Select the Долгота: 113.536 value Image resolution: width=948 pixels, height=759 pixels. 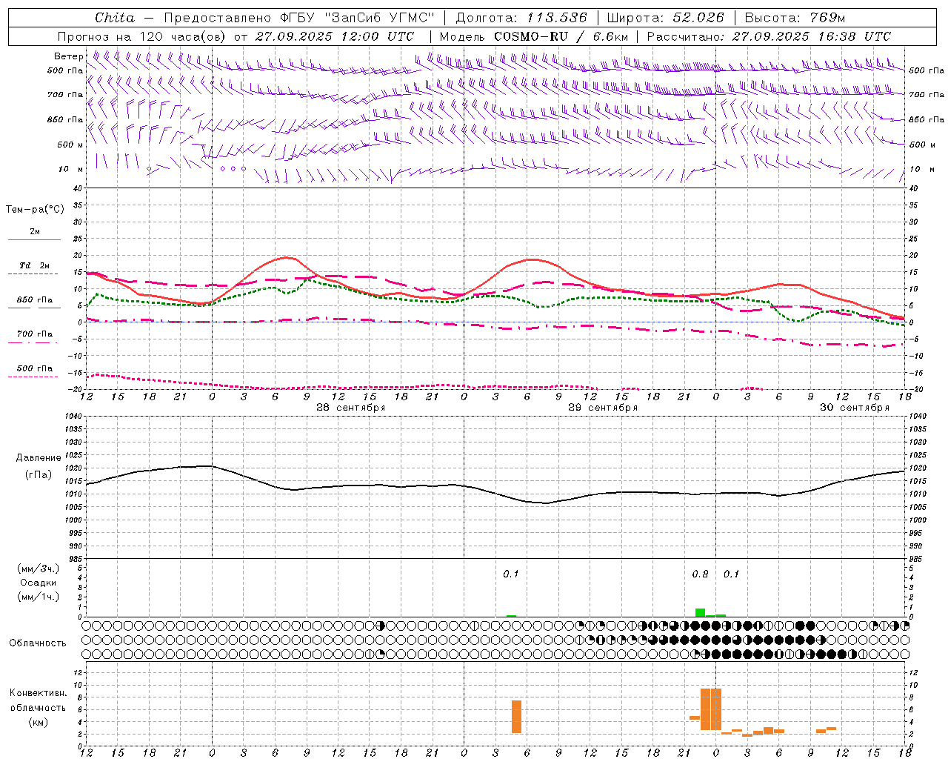click(x=521, y=18)
